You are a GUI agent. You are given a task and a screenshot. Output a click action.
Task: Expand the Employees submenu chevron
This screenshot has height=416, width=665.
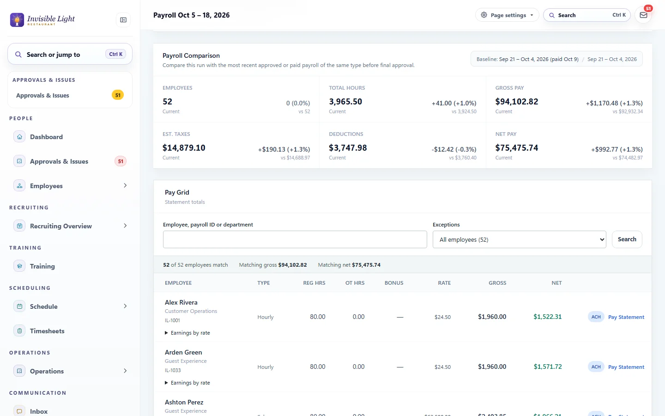click(125, 186)
